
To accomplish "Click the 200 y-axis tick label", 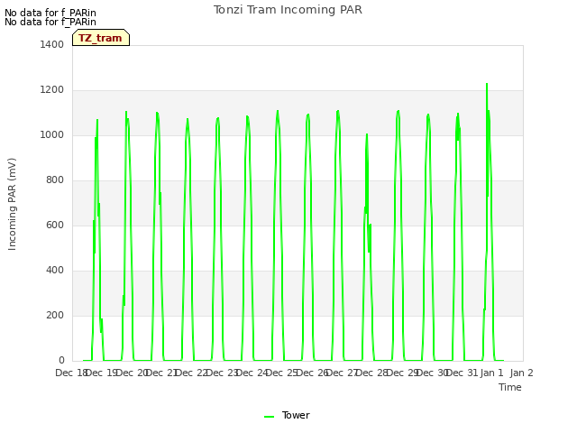I will (x=55, y=315).
